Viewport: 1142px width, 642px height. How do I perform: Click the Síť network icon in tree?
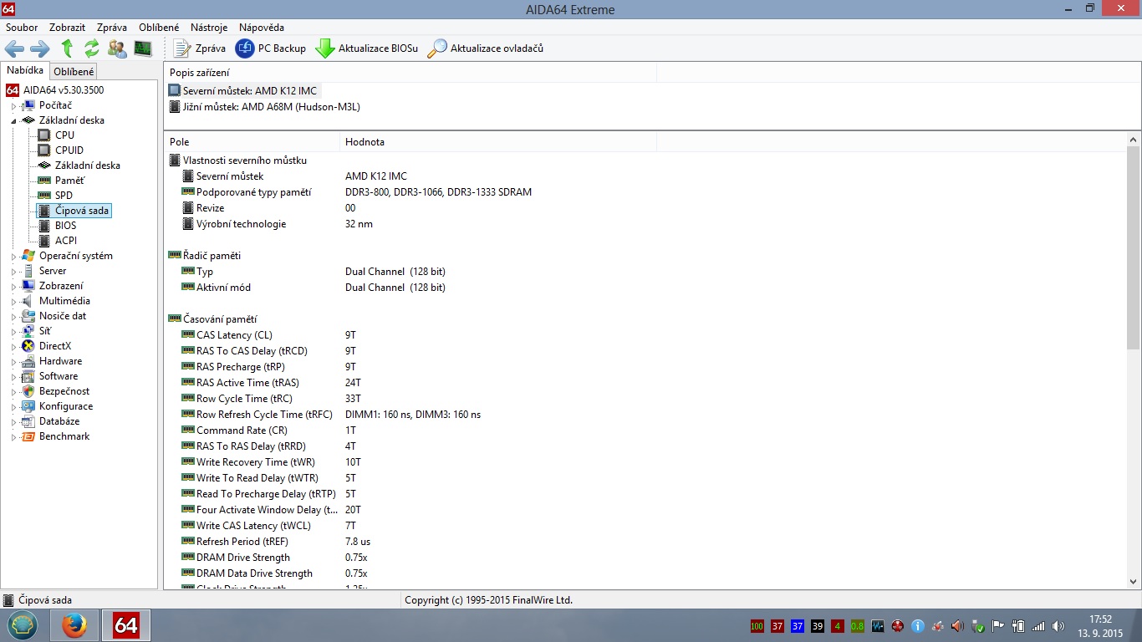point(28,331)
